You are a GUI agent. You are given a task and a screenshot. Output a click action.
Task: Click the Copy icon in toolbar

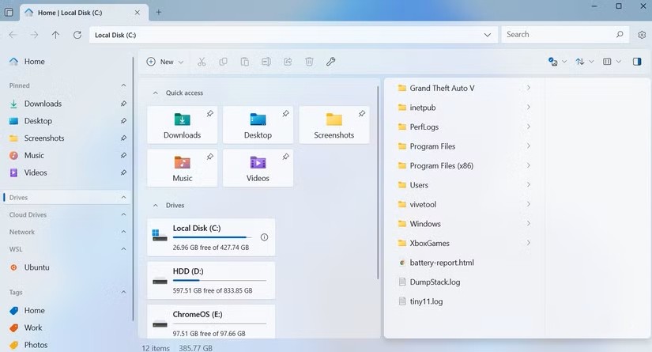224,62
